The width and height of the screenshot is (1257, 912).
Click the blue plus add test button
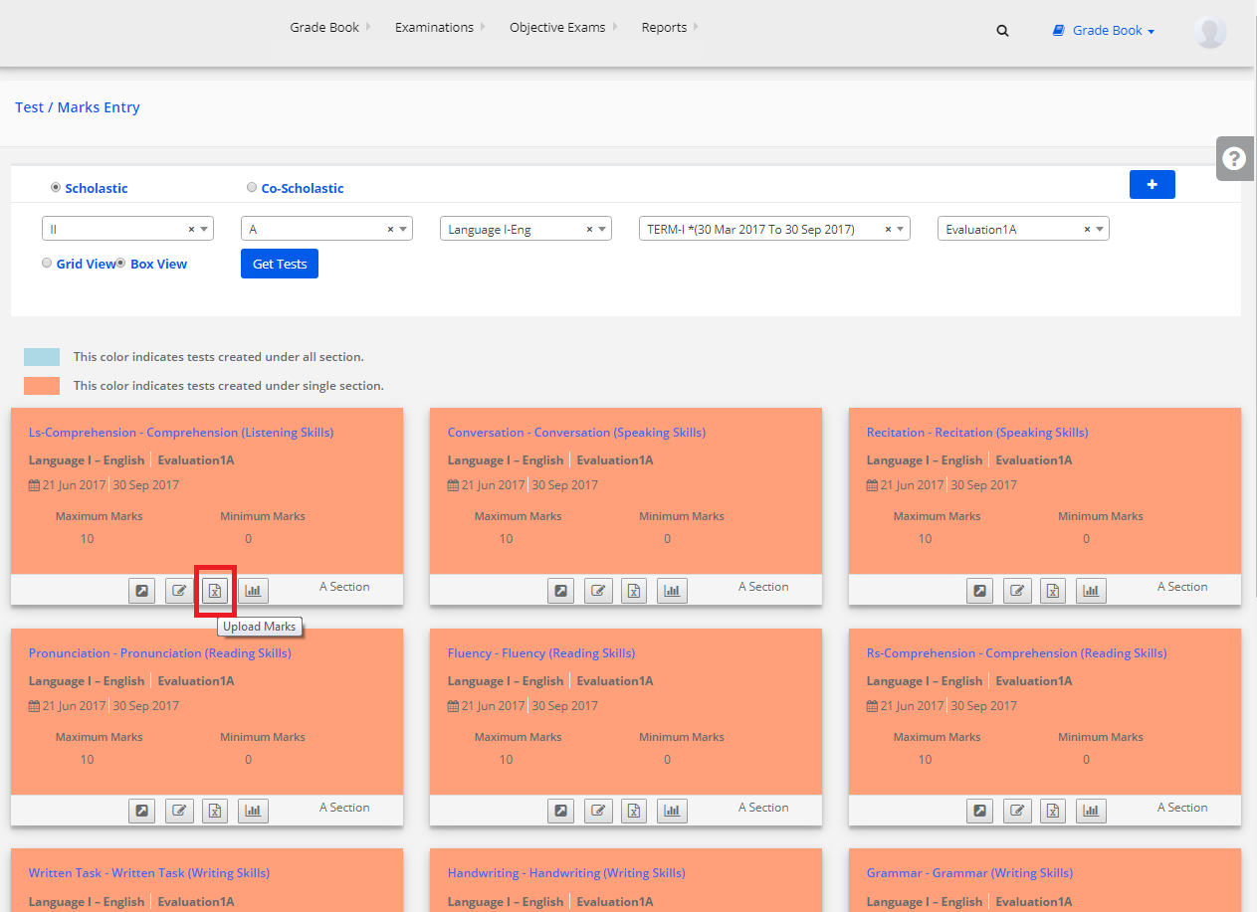1152,184
